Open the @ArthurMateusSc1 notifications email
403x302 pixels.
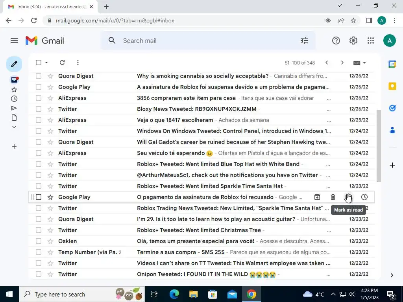click(x=201, y=175)
